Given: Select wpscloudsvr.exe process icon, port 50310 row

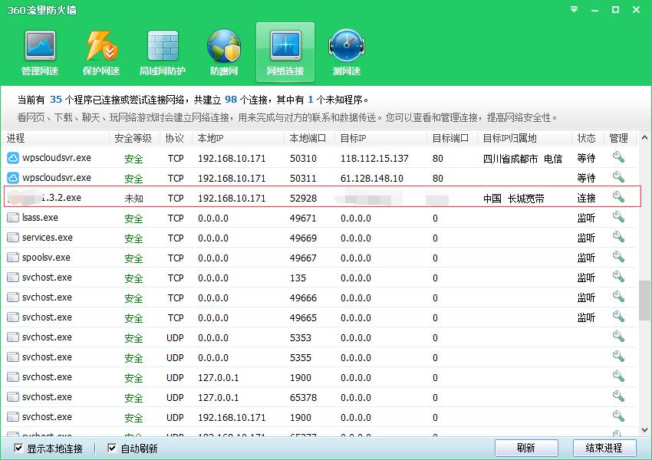Looking at the screenshot, I should pos(13,157).
